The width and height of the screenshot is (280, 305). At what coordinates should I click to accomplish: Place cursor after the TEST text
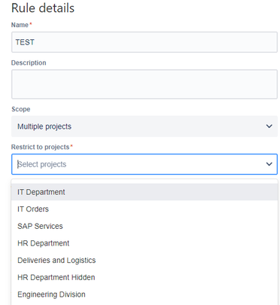(35, 42)
